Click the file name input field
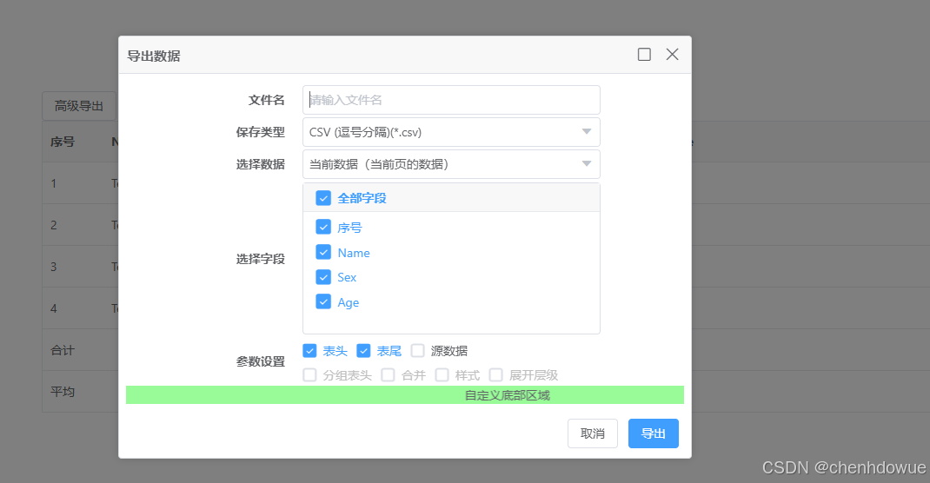Screen dimensions: 930x483 tap(451, 100)
